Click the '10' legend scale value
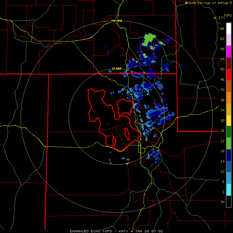The image size is (233, 233). point(222,172)
